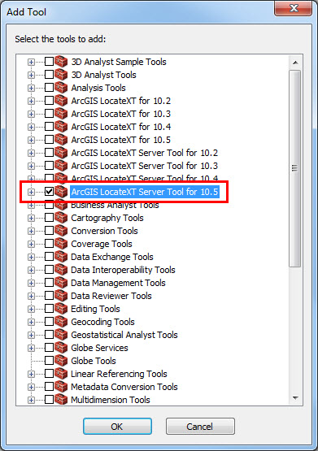
Task: Select the 3D Analyst Sample Tools label
Action: (119, 62)
